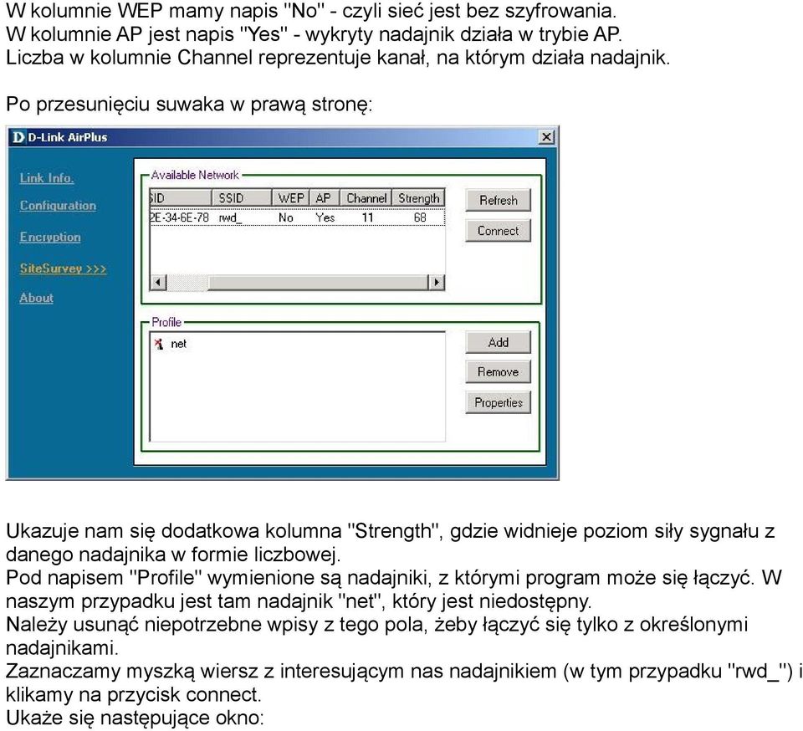
Task: Open profile Properties
Action: pyautogui.click(x=498, y=403)
